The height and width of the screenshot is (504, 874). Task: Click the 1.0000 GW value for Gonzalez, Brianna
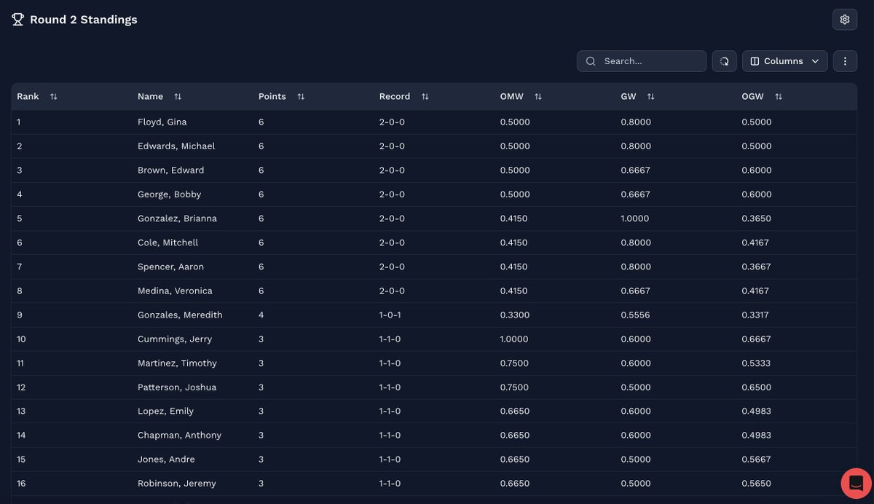(x=635, y=218)
